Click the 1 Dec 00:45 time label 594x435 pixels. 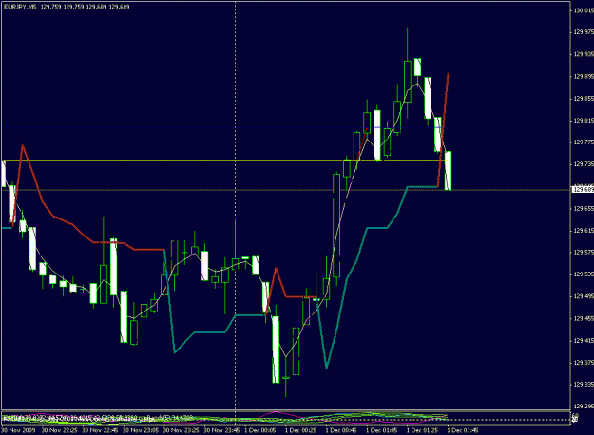[341, 430]
